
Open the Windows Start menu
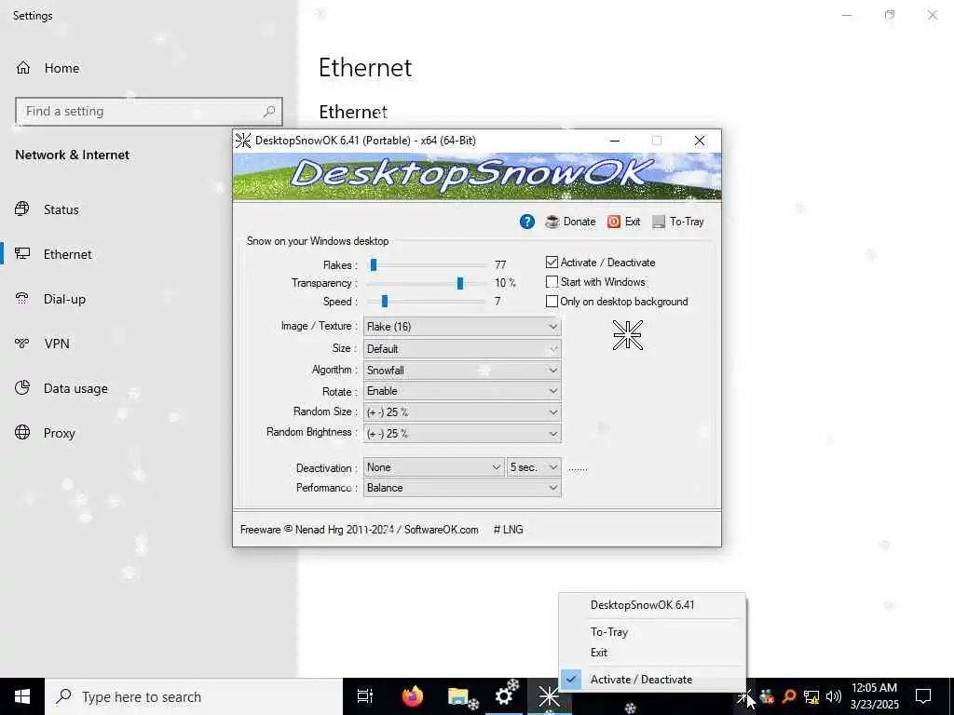tap(22, 696)
